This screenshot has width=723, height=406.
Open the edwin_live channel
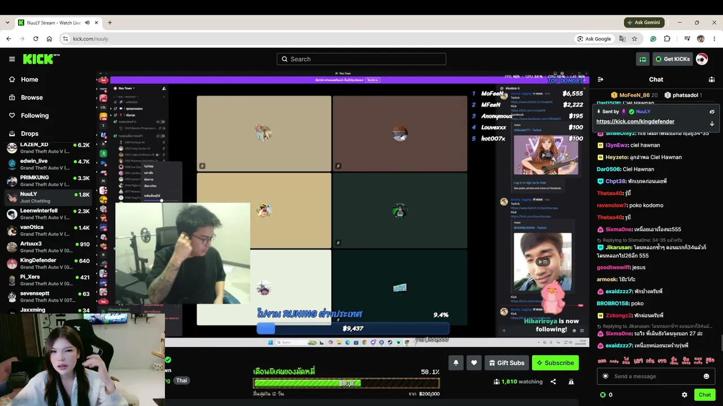tap(48, 164)
